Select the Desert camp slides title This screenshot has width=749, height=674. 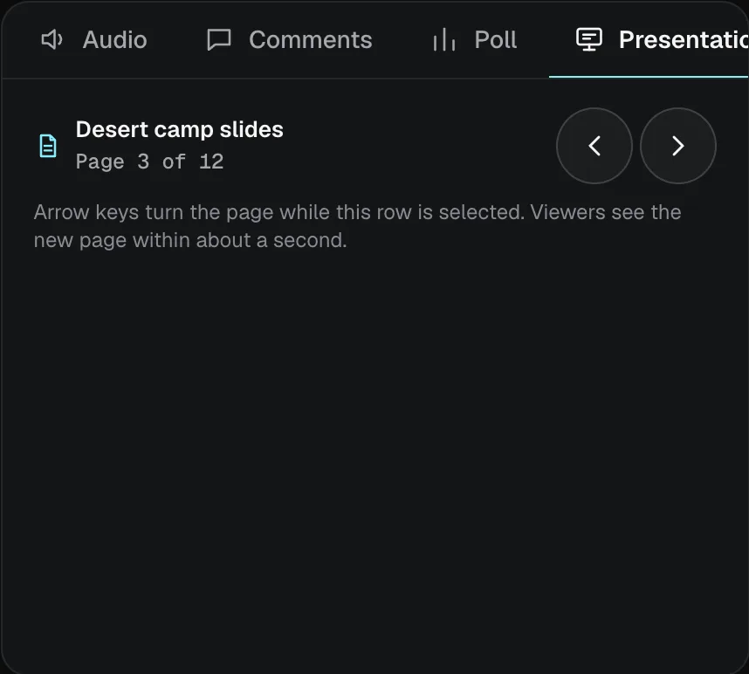click(180, 129)
